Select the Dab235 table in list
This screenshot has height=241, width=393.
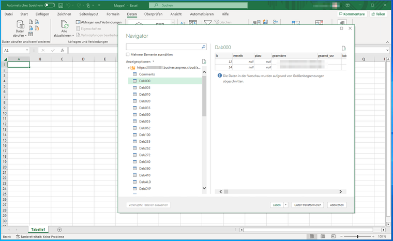pos(145,141)
